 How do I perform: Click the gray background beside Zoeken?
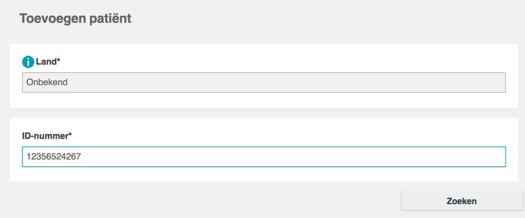(x=201, y=201)
